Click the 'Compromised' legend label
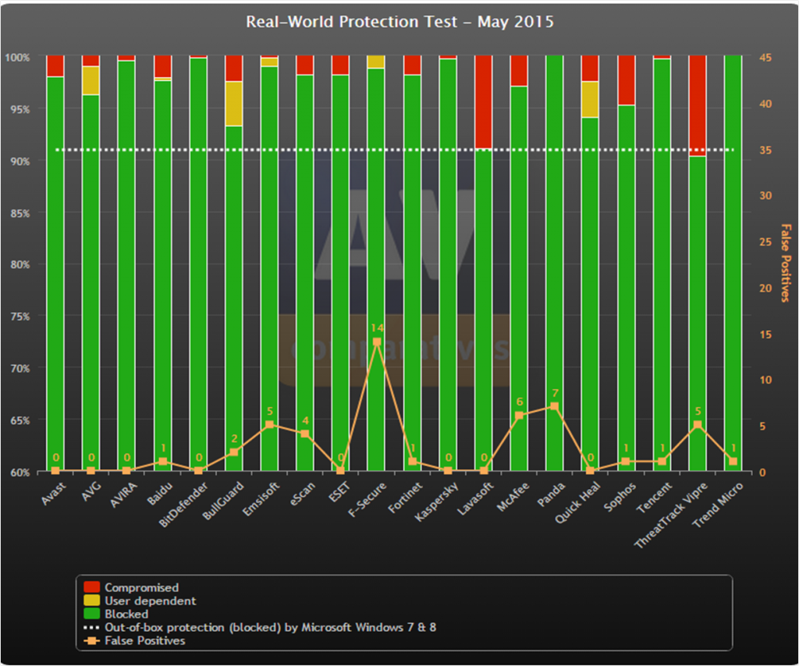This screenshot has height=666, width=799. (x=142, y=587)
